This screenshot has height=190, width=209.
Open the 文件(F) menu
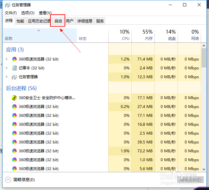click(x=11, y=13)
